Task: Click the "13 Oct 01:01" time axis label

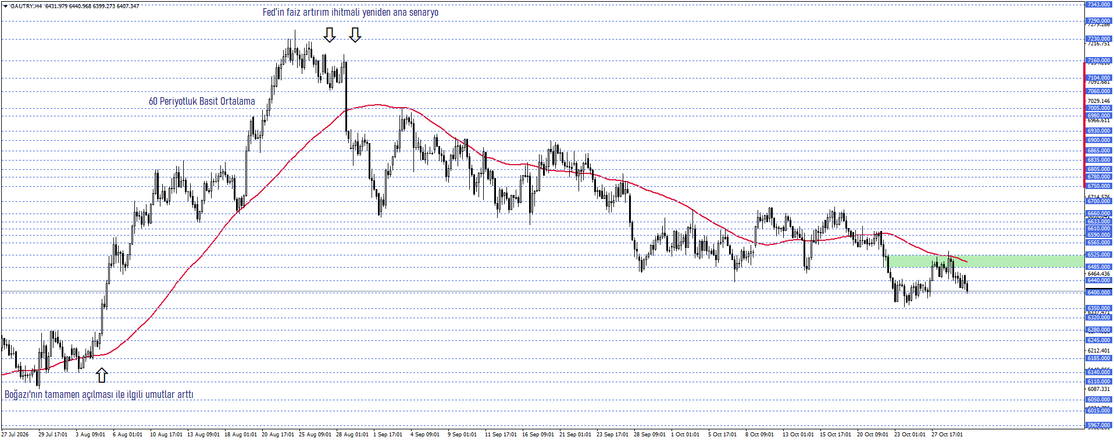Action: point(798,435)
